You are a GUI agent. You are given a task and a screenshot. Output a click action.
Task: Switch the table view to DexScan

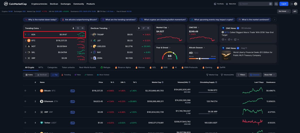point(42,75)
